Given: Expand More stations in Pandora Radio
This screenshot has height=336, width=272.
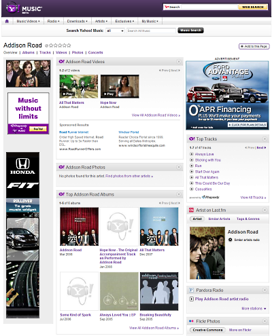Looking at the screenshot, I should pyautogui.click(x=254, y=308).
